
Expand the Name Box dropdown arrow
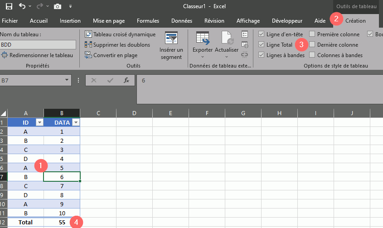click(x=68, y=80)
